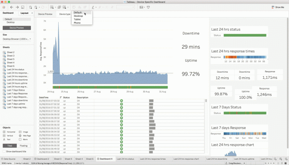
Task: Switch to sheet sorter view icon
Action: (x=282, y=163)
